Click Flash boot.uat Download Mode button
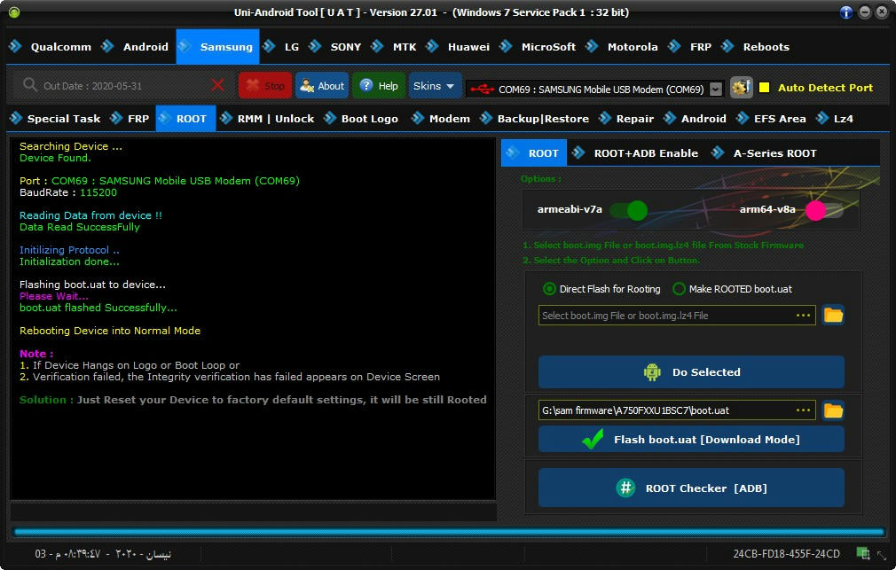 pyautogui.click(x=691, y=439)
